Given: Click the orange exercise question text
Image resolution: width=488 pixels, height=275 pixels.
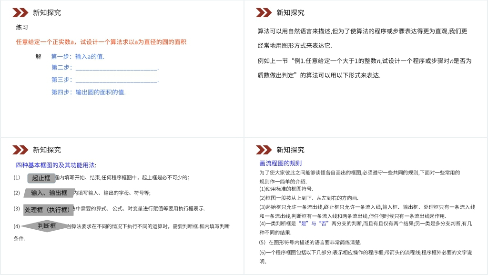Looking at the screenshot, I should (101, 42).
